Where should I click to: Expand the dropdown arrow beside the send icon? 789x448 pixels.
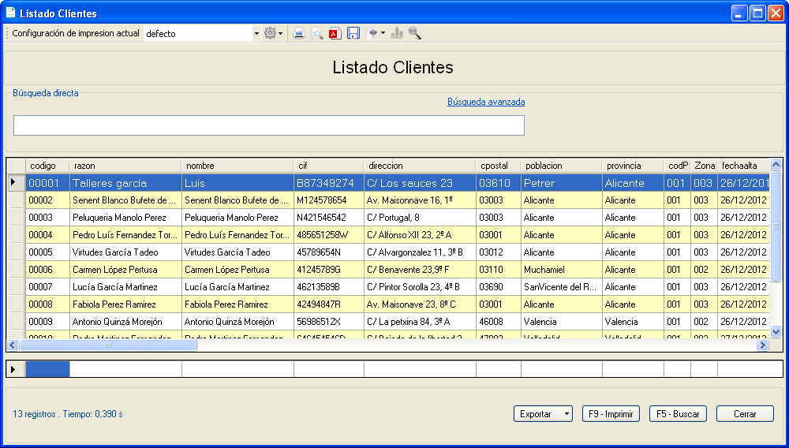(383, 33)
